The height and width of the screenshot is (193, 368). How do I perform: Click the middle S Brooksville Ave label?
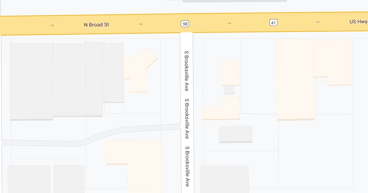click(186, 119)
